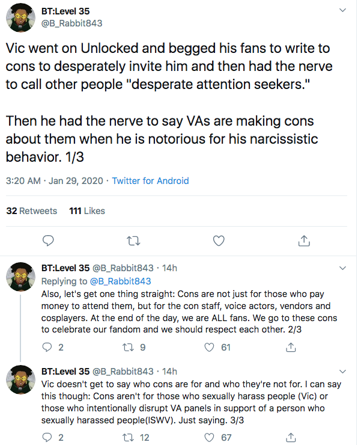
Task: View the 111 Likes list
Action: point(87,211)
